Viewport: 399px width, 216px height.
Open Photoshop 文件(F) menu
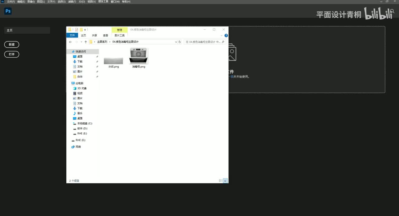(x=11, y=2)
